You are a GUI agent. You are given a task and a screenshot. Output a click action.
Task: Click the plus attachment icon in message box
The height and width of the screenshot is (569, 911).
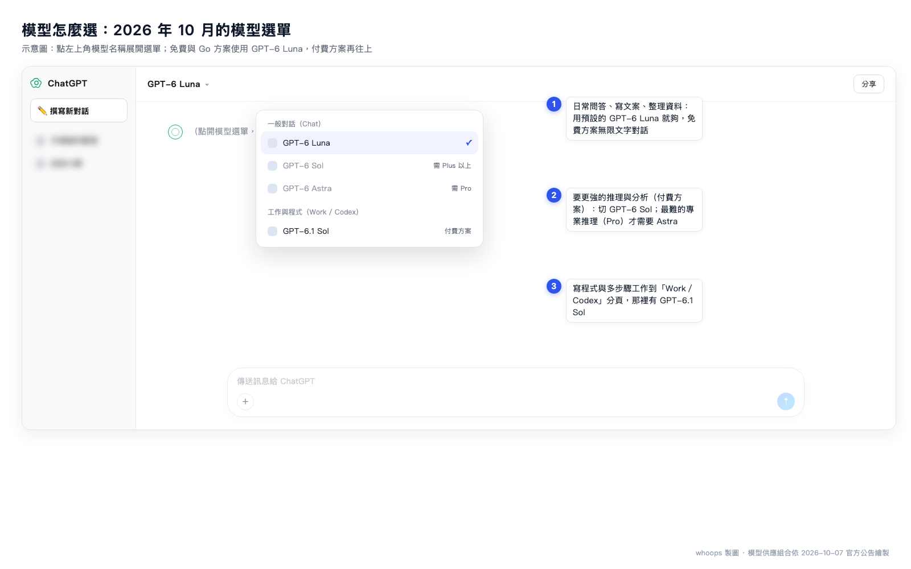245,402
